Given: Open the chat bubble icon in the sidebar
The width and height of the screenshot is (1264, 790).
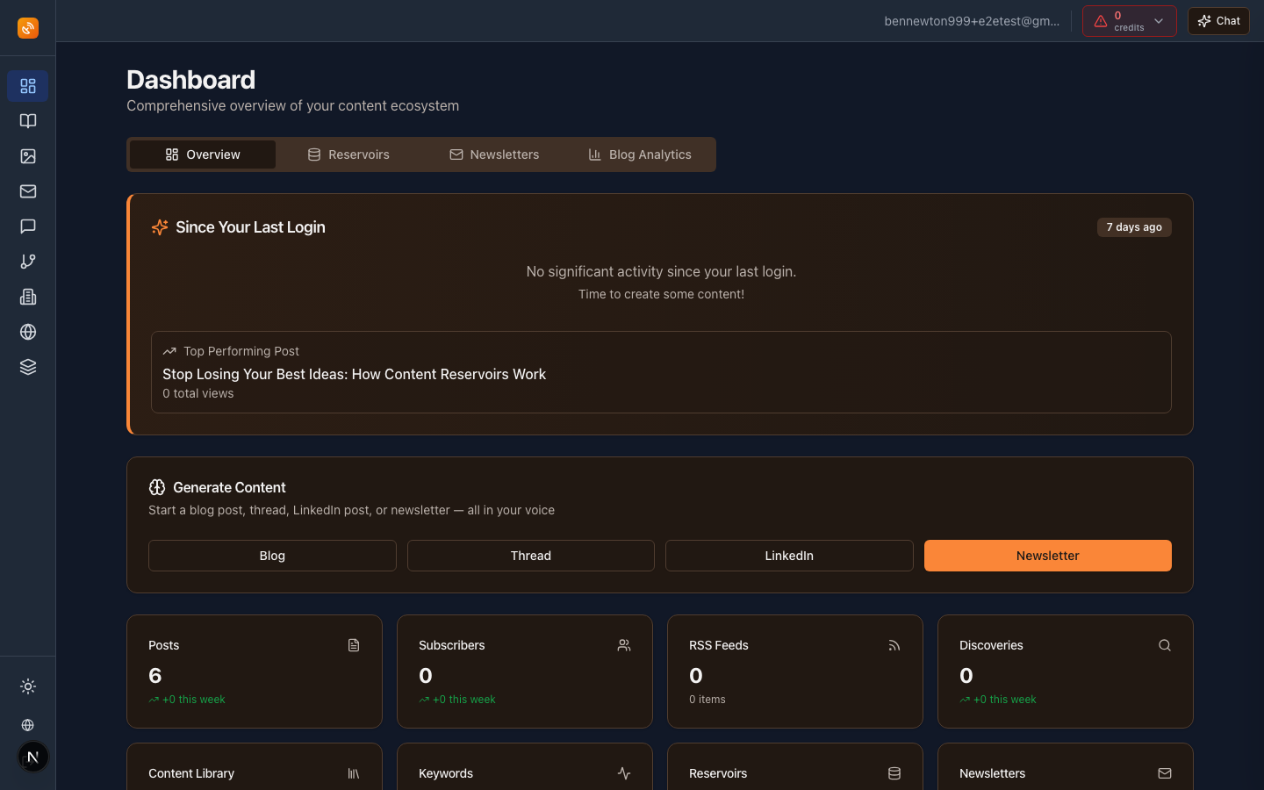Looking at the screenshot, I should pos(27,226).
